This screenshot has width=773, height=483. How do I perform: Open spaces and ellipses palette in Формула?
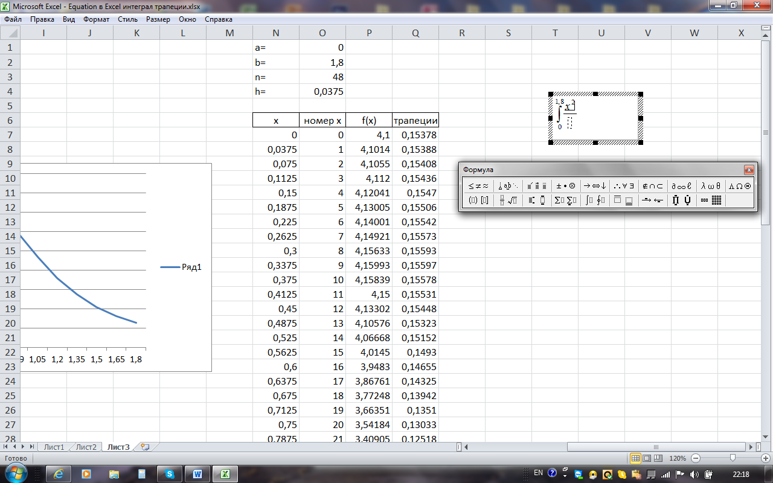point(508,186)
